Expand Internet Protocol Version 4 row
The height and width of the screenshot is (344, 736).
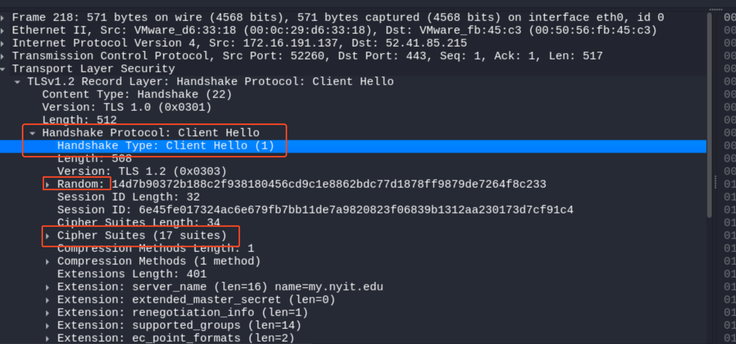tap(3, 43)
